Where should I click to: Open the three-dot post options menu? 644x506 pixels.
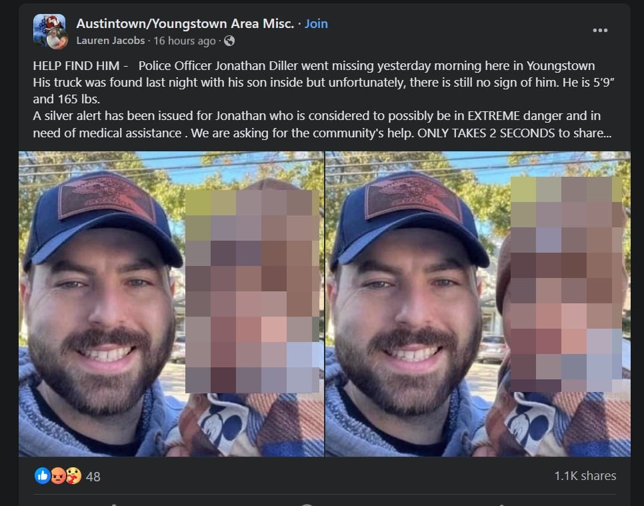click(x=600, y=31)
